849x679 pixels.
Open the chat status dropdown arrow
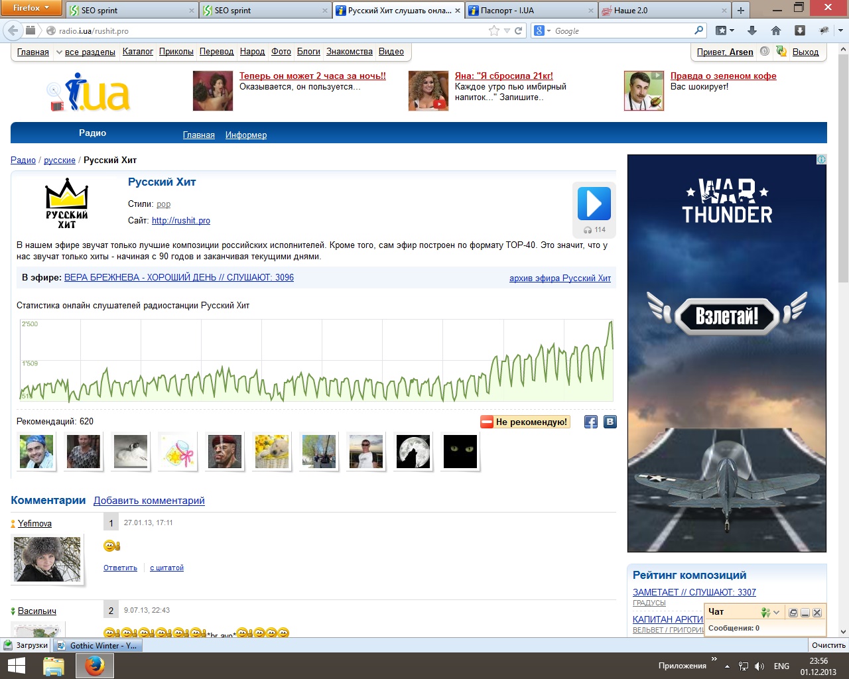click(777, 613)
